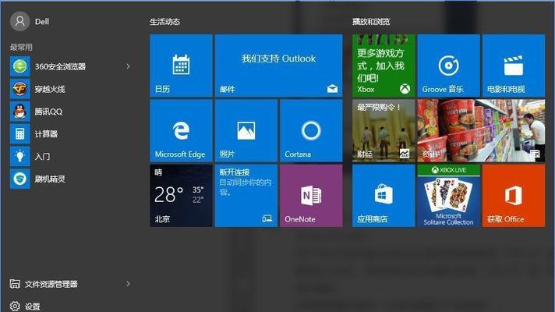The height and width of the screenshot is (312, 555).
Task: Launch 360安全浏览器 from most used
Action: click(x=71, y=66)
